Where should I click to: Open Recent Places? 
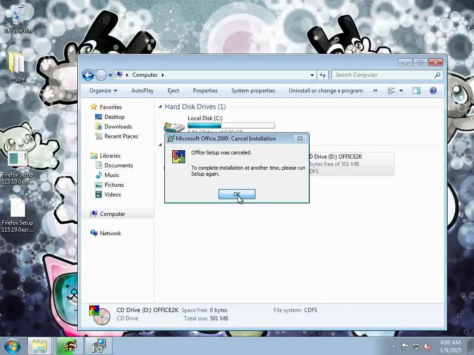121,136
